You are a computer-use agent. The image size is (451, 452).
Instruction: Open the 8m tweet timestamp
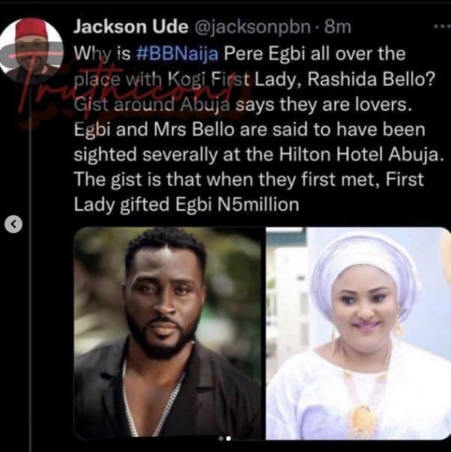point(337,27)
